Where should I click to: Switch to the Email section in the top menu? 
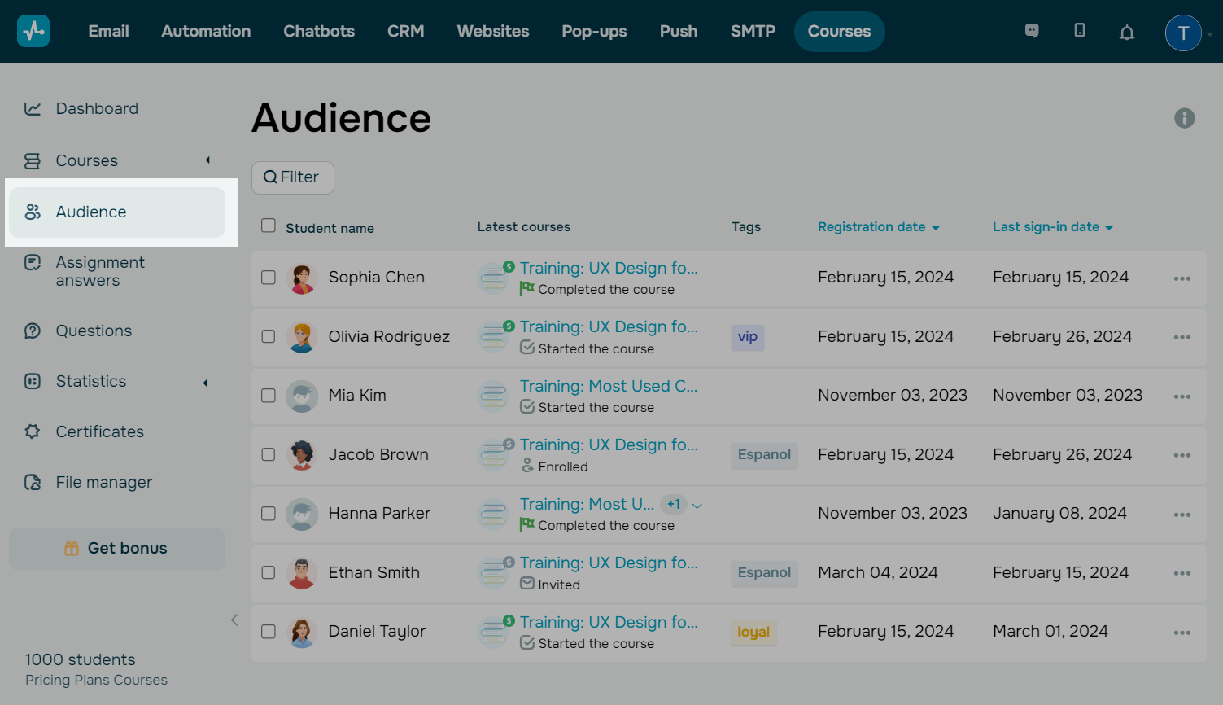point(108,31)
